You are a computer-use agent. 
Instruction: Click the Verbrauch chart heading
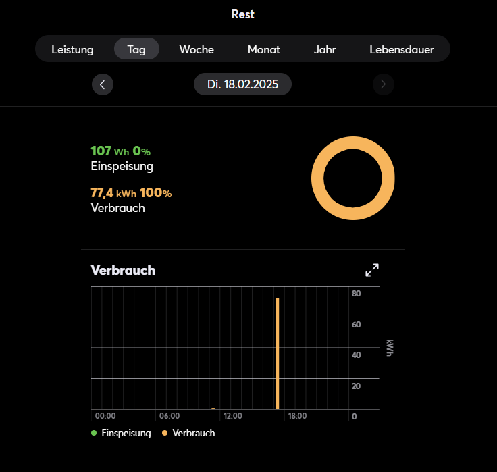[123, 270]
